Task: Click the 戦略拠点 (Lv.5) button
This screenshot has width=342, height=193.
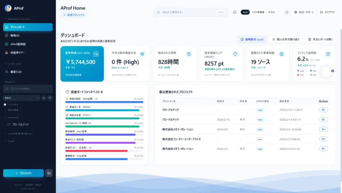Action: tap(252, 39)
